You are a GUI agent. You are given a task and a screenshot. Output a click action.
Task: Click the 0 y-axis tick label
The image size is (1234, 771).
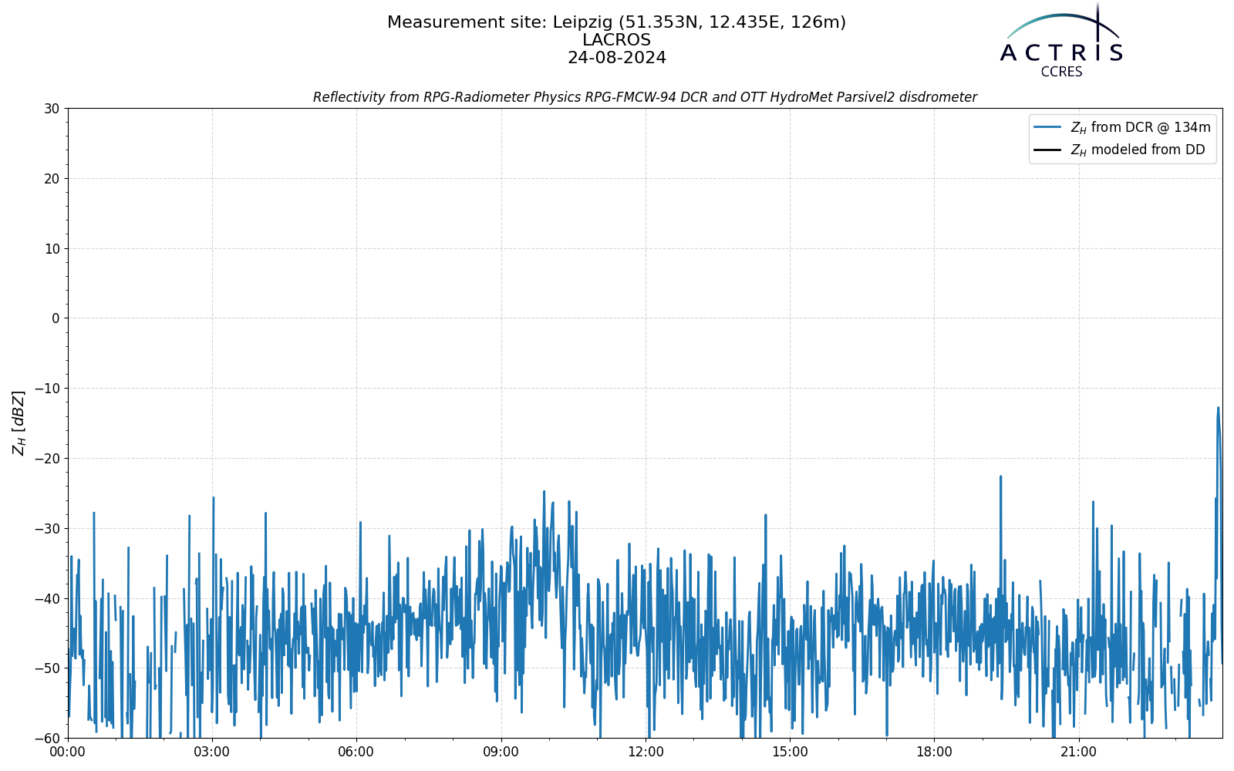pyautogui.click(x=56, y=318)
